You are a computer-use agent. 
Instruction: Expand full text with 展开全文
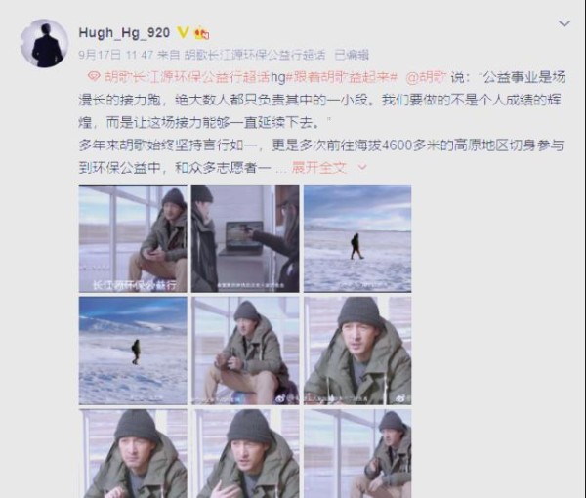click(x=319, y=167)
